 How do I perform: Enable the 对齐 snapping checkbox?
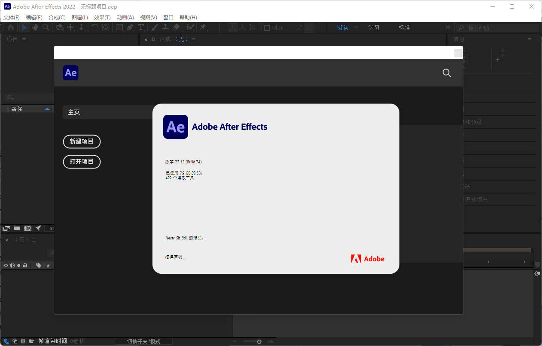[267, 28]
